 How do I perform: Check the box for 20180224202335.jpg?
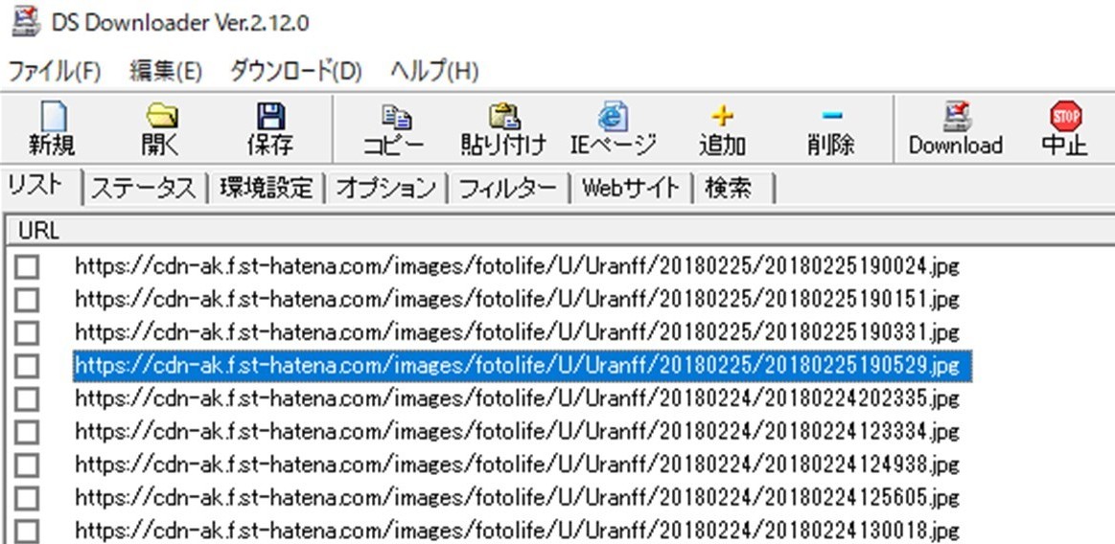[x=27, y=398]
